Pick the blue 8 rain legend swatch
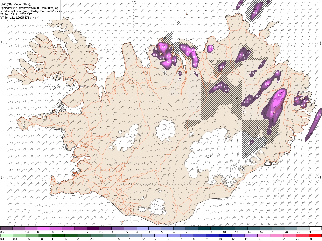 coord(199,235)
